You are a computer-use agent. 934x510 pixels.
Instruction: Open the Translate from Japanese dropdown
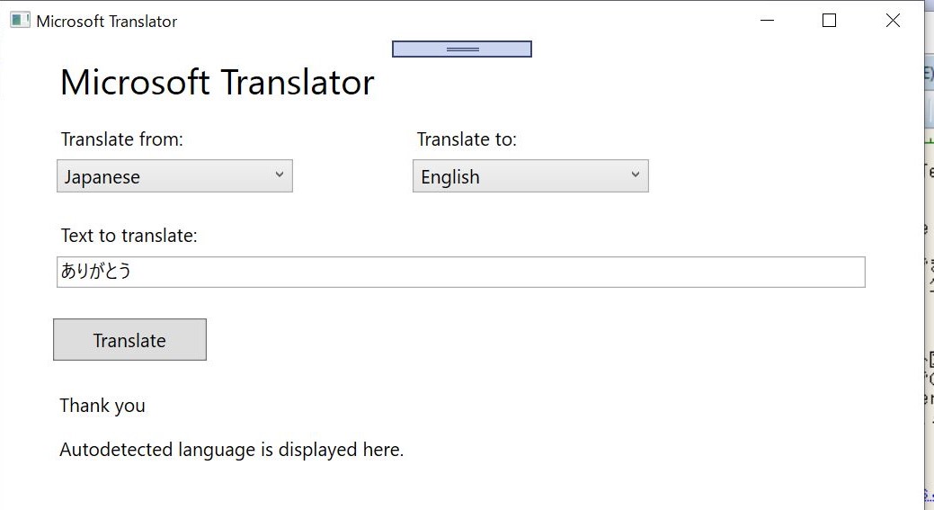pos(174,175)
